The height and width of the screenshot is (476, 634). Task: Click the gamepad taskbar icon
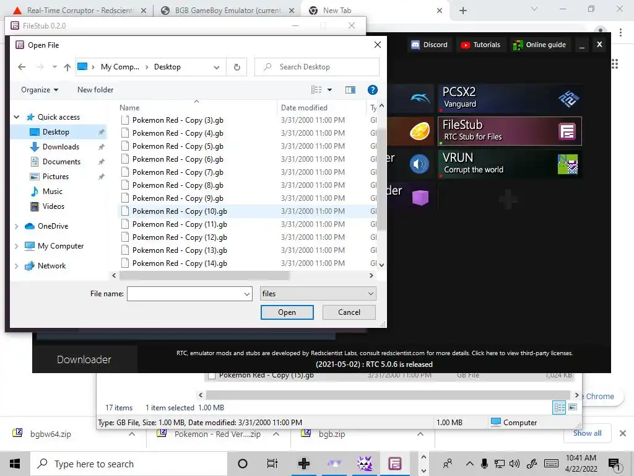[304, 464]
